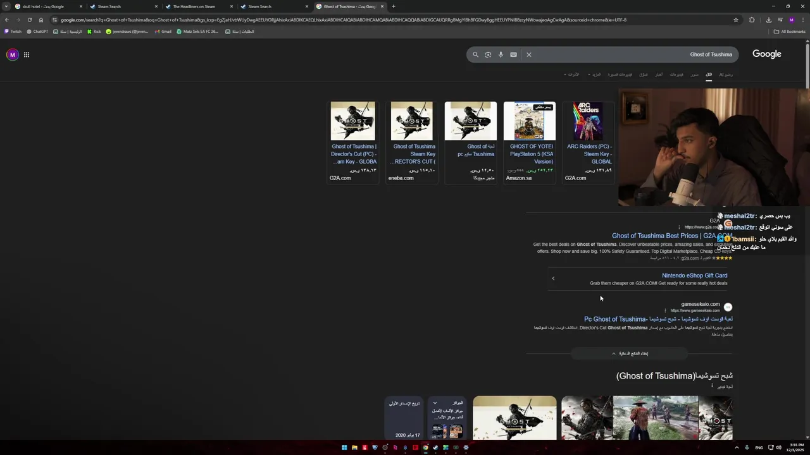Open the gamesekaio.com Pc Ghost of Tsushima result
Image resolution: width=810 pixels, height=455 pixels.
tap(658, 319)
